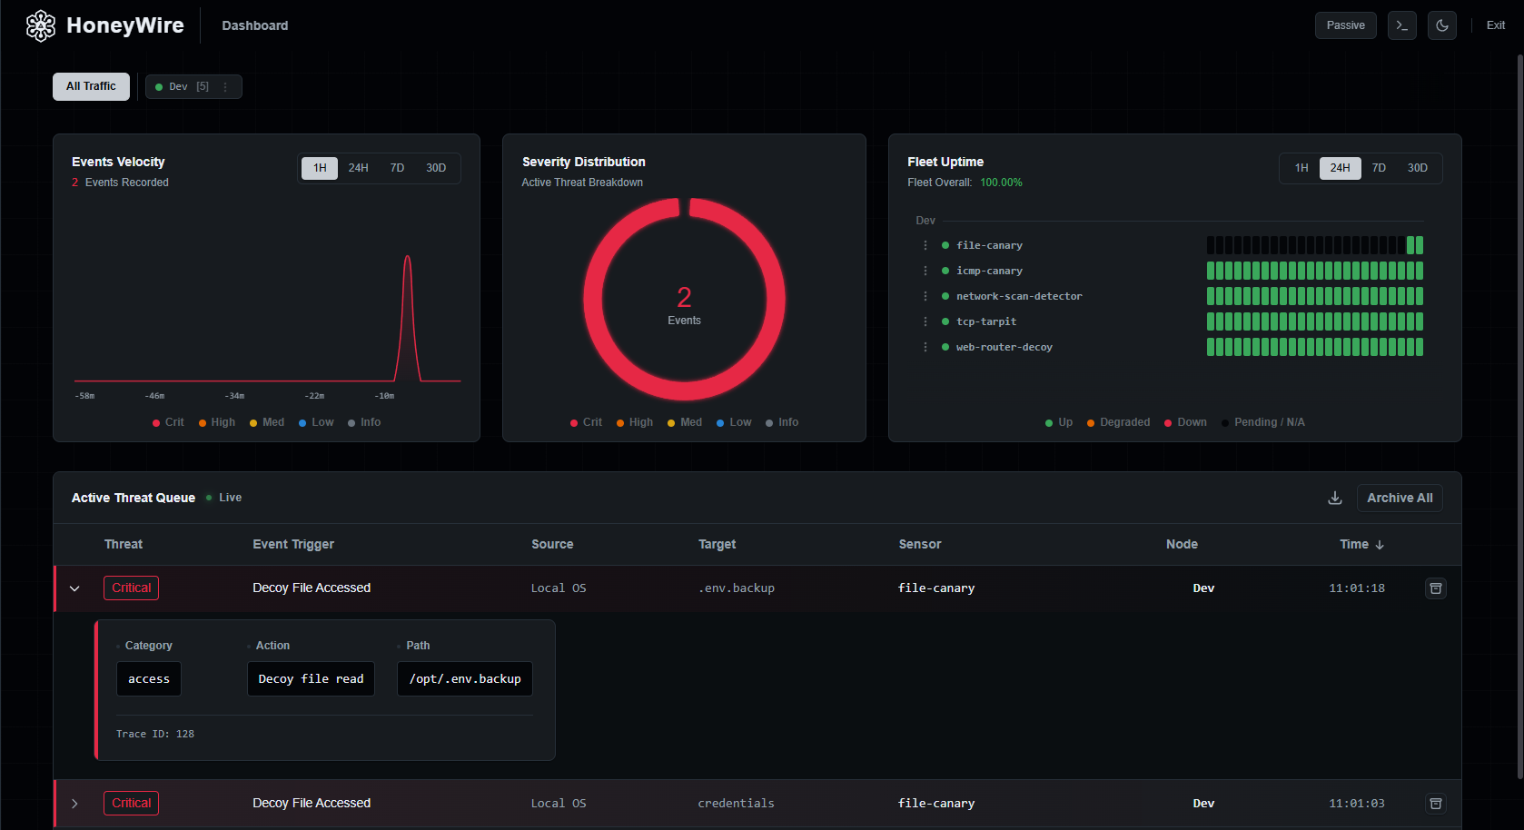Open the Dashboard nav item
Viewport: 1524px width, 830px height.
(255, 25)
